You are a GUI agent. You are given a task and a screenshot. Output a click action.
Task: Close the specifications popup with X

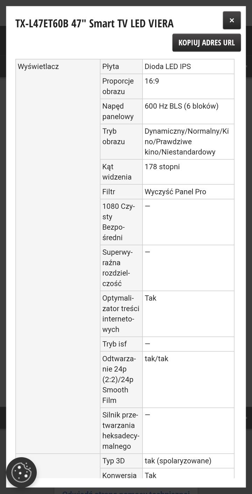232,20
